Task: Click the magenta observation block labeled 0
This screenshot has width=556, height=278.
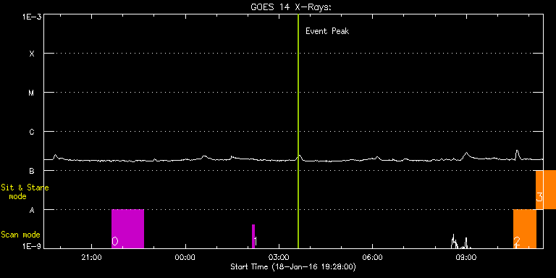Action: (x=127, y=229)
